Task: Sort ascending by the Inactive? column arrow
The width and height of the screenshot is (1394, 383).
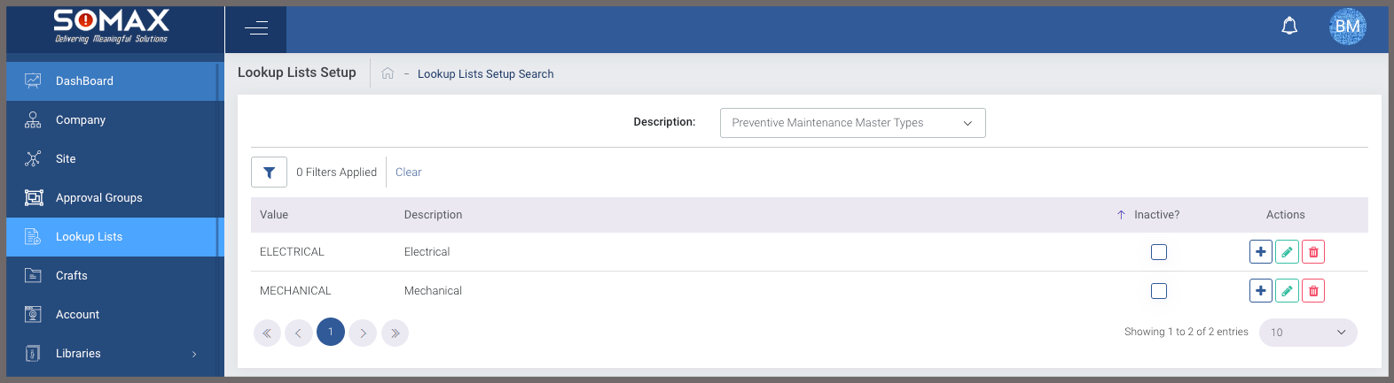Action: pyautogui.click(x=1121, y=215)
